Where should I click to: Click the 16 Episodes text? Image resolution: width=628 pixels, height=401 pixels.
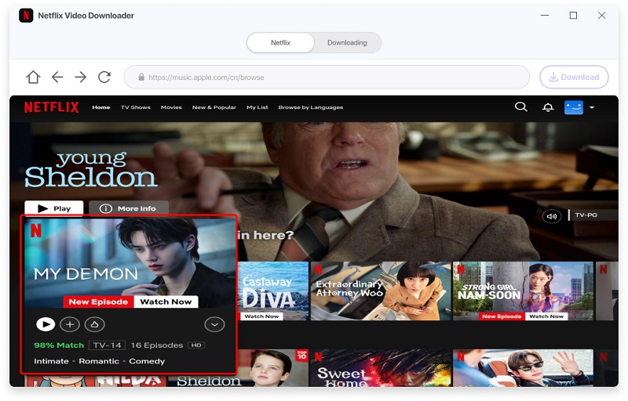tap(156, 345)
